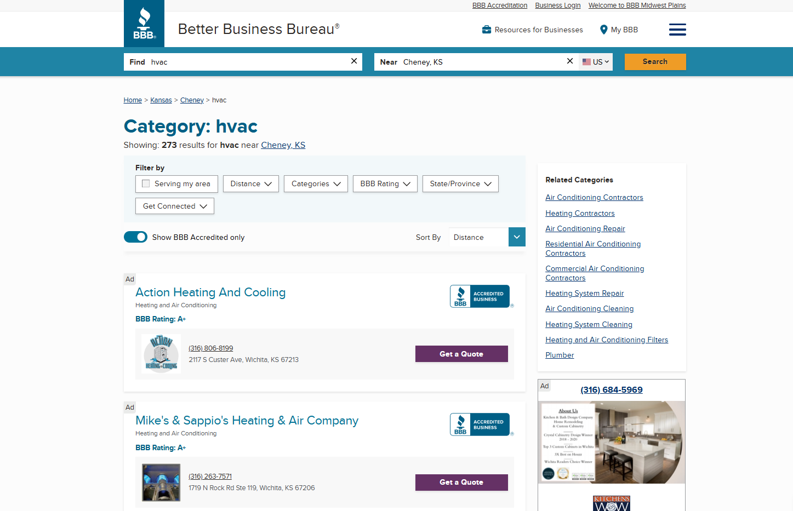Expand the BBB Rating filter
The image size is (793, 511).
(385, 183)
